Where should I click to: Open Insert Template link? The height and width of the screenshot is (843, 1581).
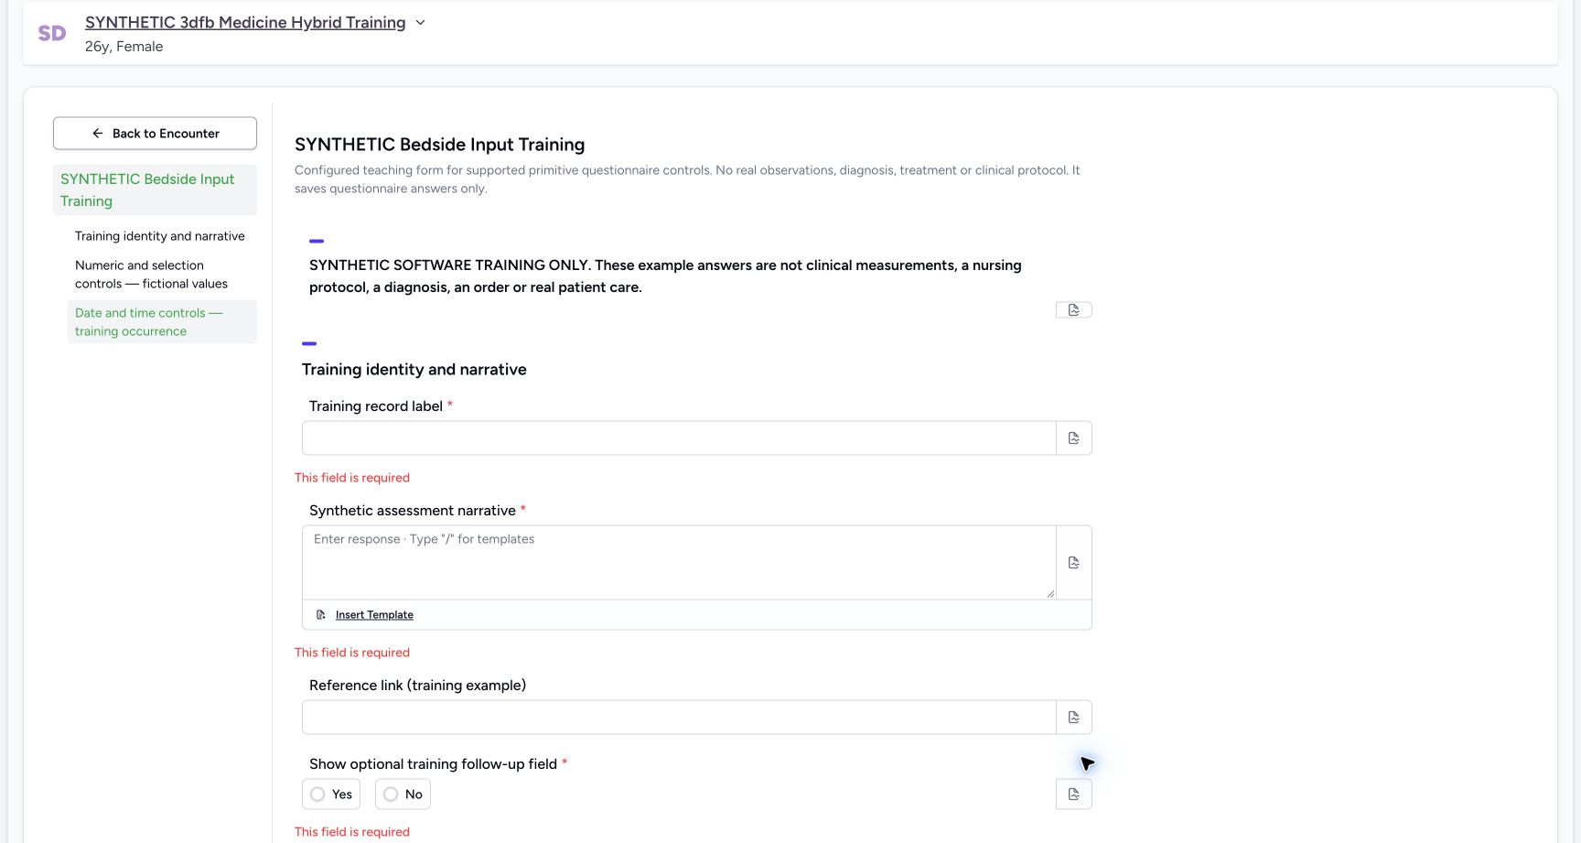coord(374,615)
